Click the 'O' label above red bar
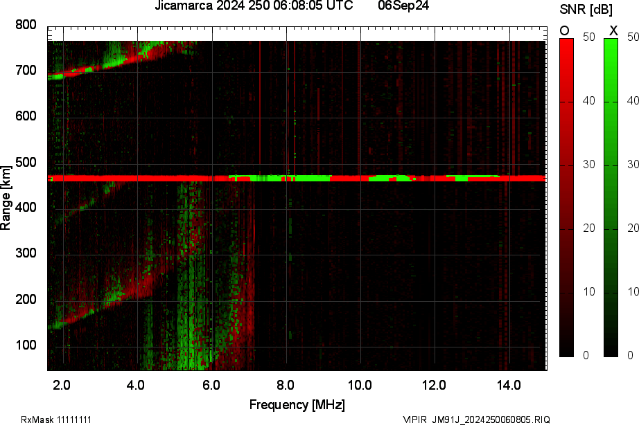Viewport: 639px width, 425px height. [564, 31]
